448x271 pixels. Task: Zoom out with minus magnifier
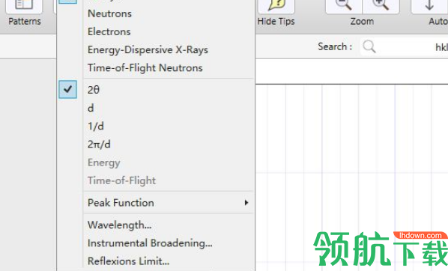coord(344,6)
